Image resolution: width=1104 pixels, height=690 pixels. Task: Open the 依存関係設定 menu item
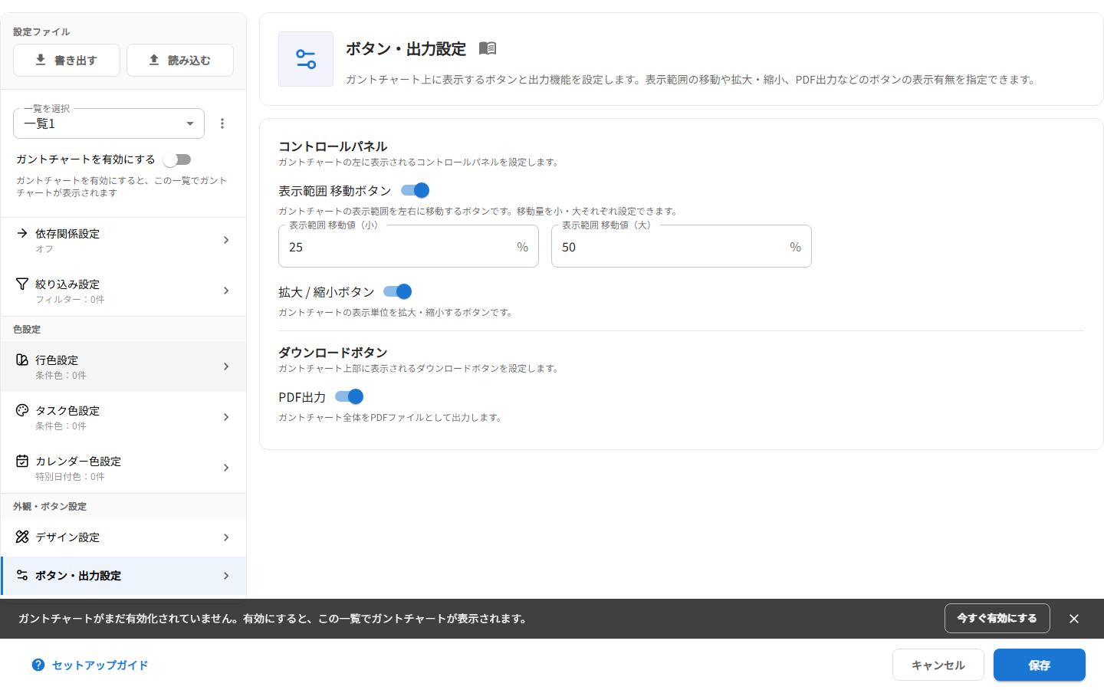point(123,240)
